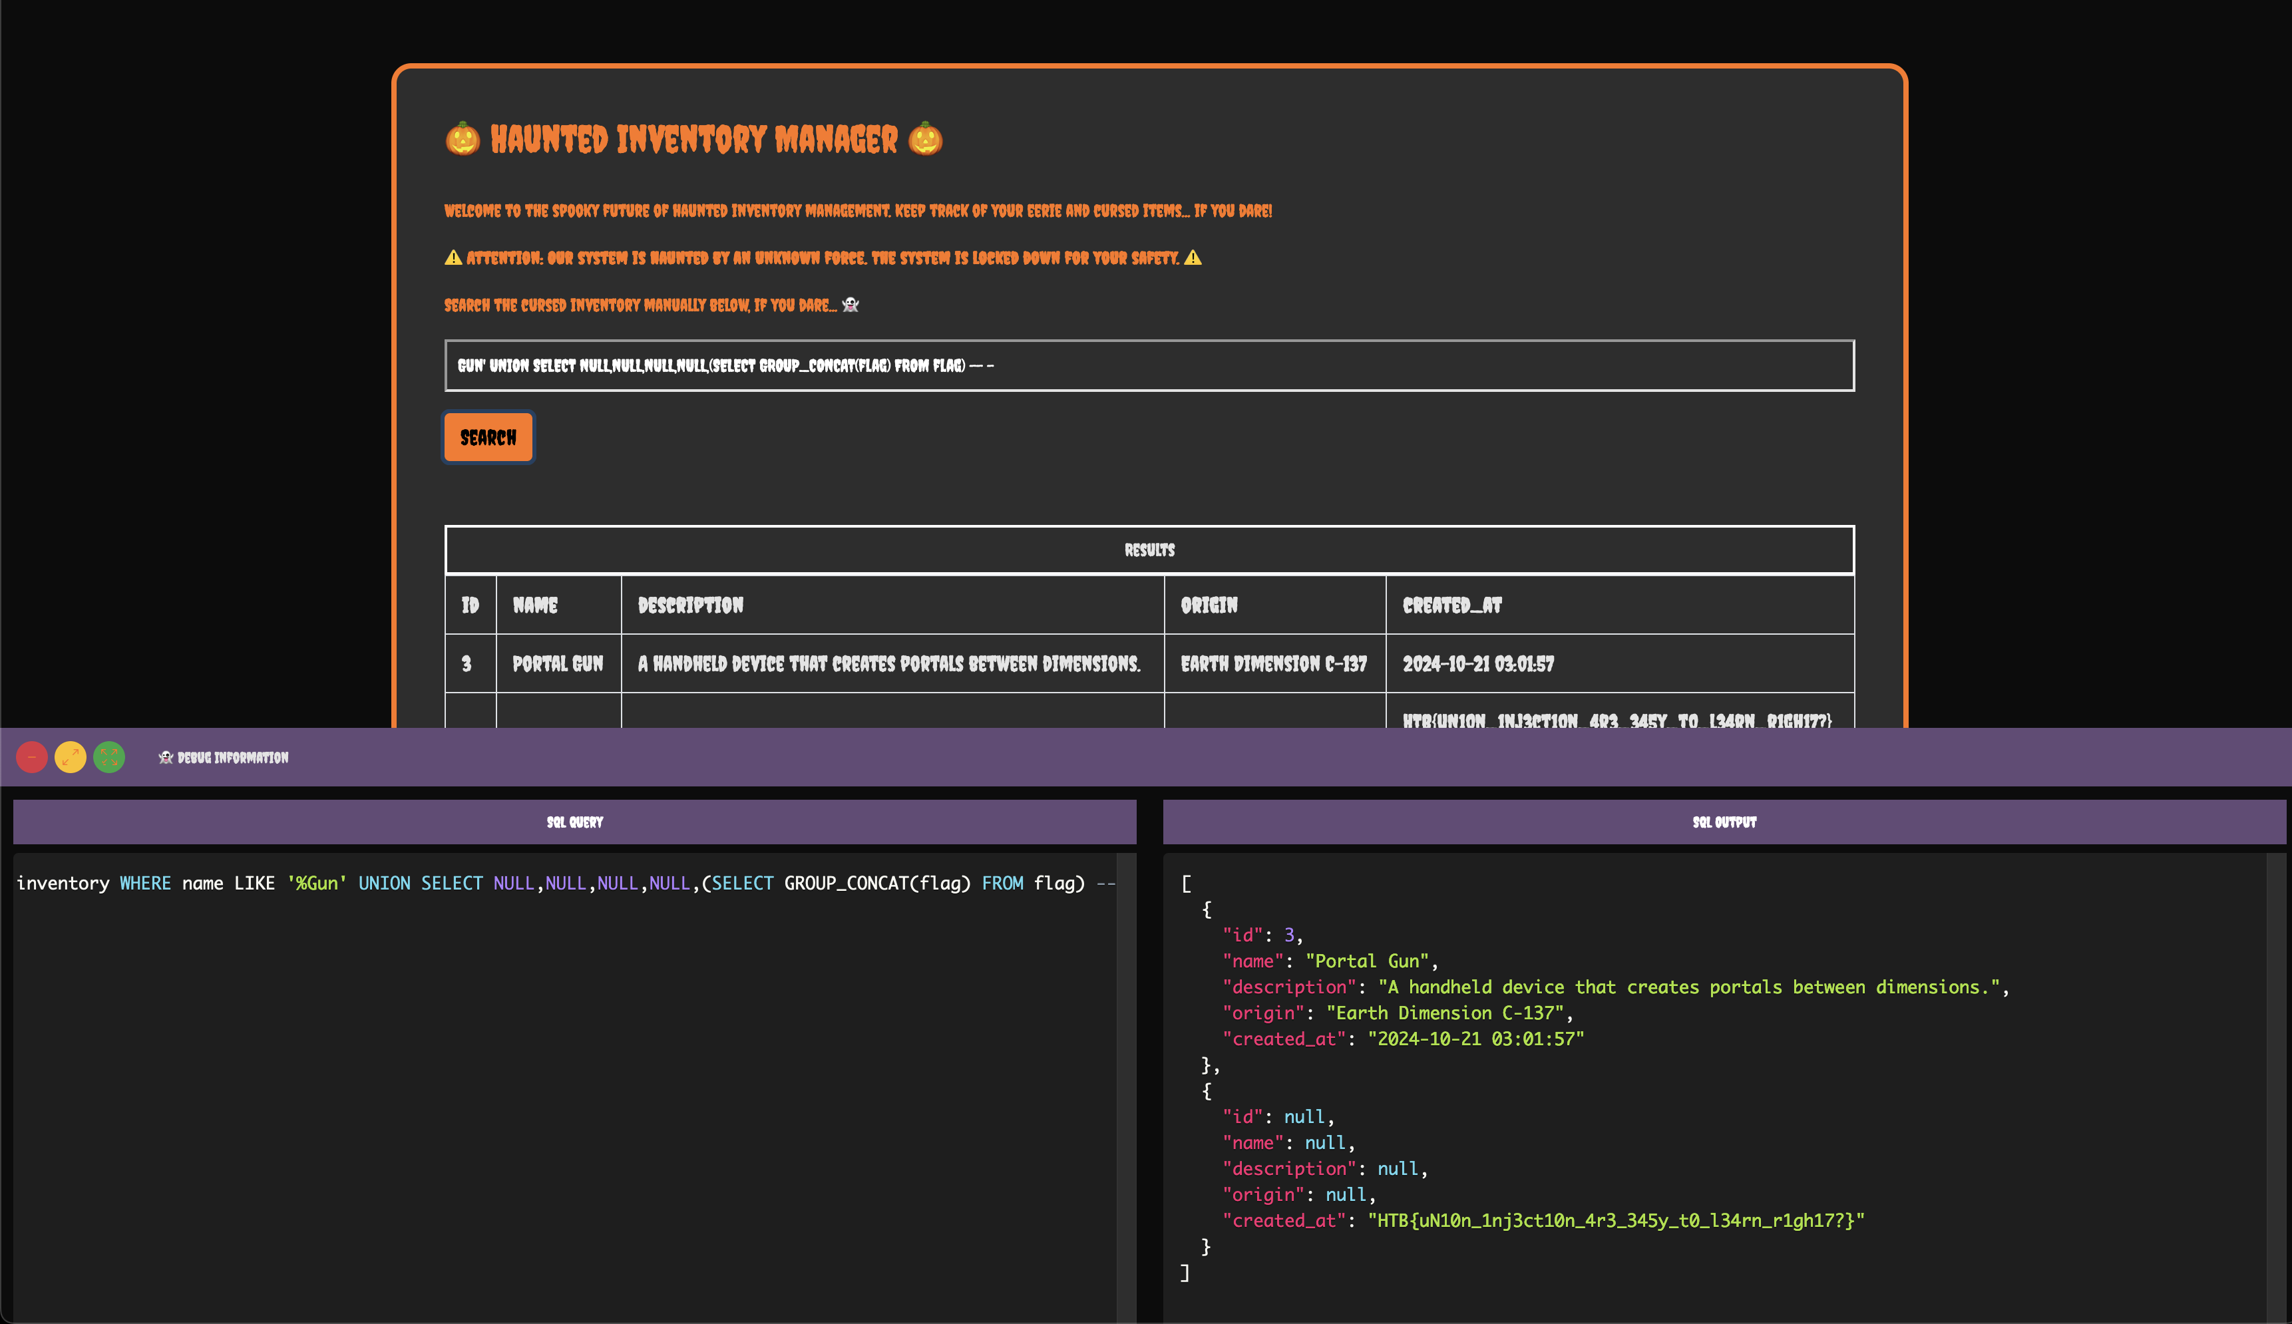The width and height of the screenshot is (2292, 1324).
Task: Click 'A handheld device that creates portals' cell
Action: [x=892, y=664]
